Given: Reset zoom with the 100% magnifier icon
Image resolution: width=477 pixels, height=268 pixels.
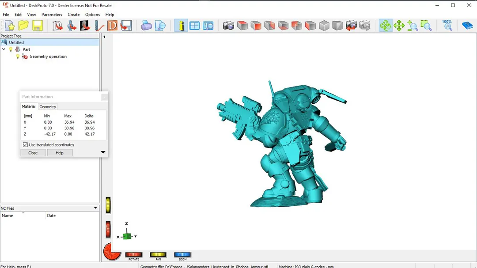Looking at the screenshot, I should (447, 26).
